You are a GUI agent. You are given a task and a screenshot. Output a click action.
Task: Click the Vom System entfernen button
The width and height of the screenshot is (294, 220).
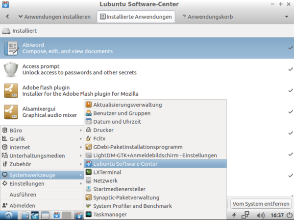pos(261,204)
